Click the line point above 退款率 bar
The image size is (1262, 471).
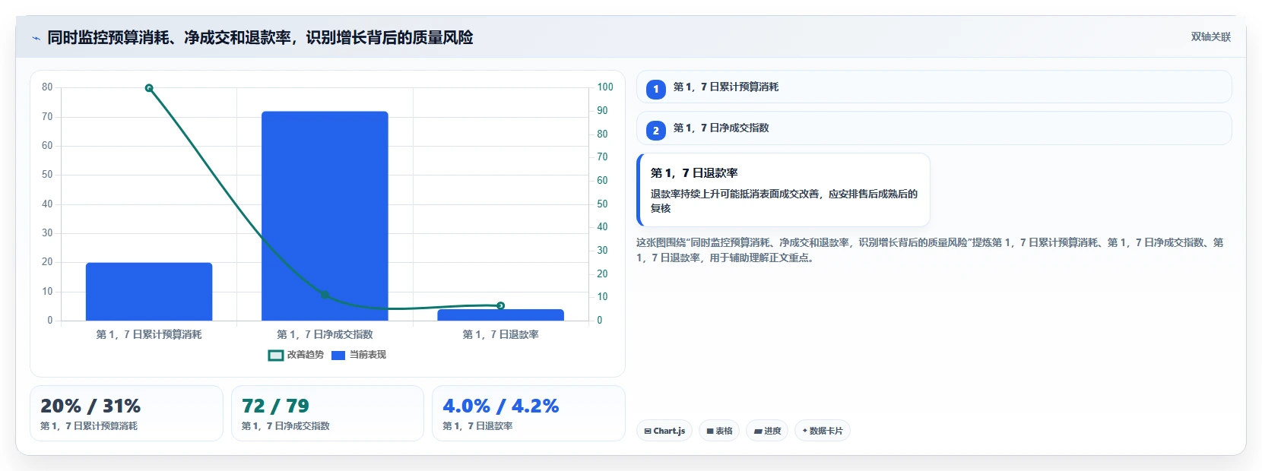coord(500,305)
